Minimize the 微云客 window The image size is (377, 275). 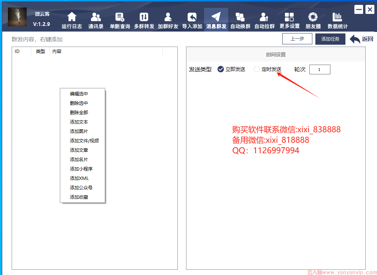click(359, 10)
